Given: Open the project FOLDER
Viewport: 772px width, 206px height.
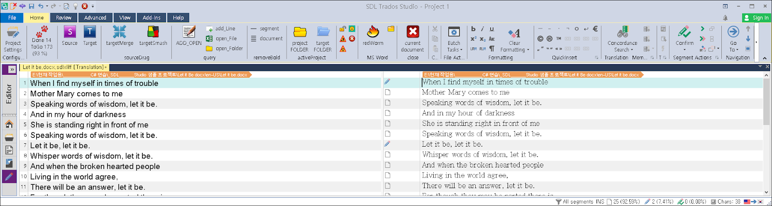Looking at the screenshot, I should [x=300, y=39].
